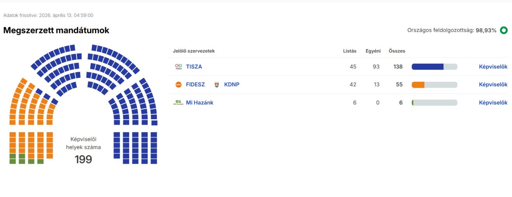
Task: Click the KDNP coat-of-arms icon
Action: click(x=216, y=84)
